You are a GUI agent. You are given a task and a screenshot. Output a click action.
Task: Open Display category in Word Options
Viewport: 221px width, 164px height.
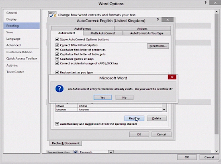(x=22, y=19)
